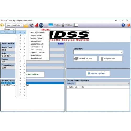Viewport: 131px width, 131px height.
Task: Launch the Internet Updater button
Action: (x=98, y=73)
